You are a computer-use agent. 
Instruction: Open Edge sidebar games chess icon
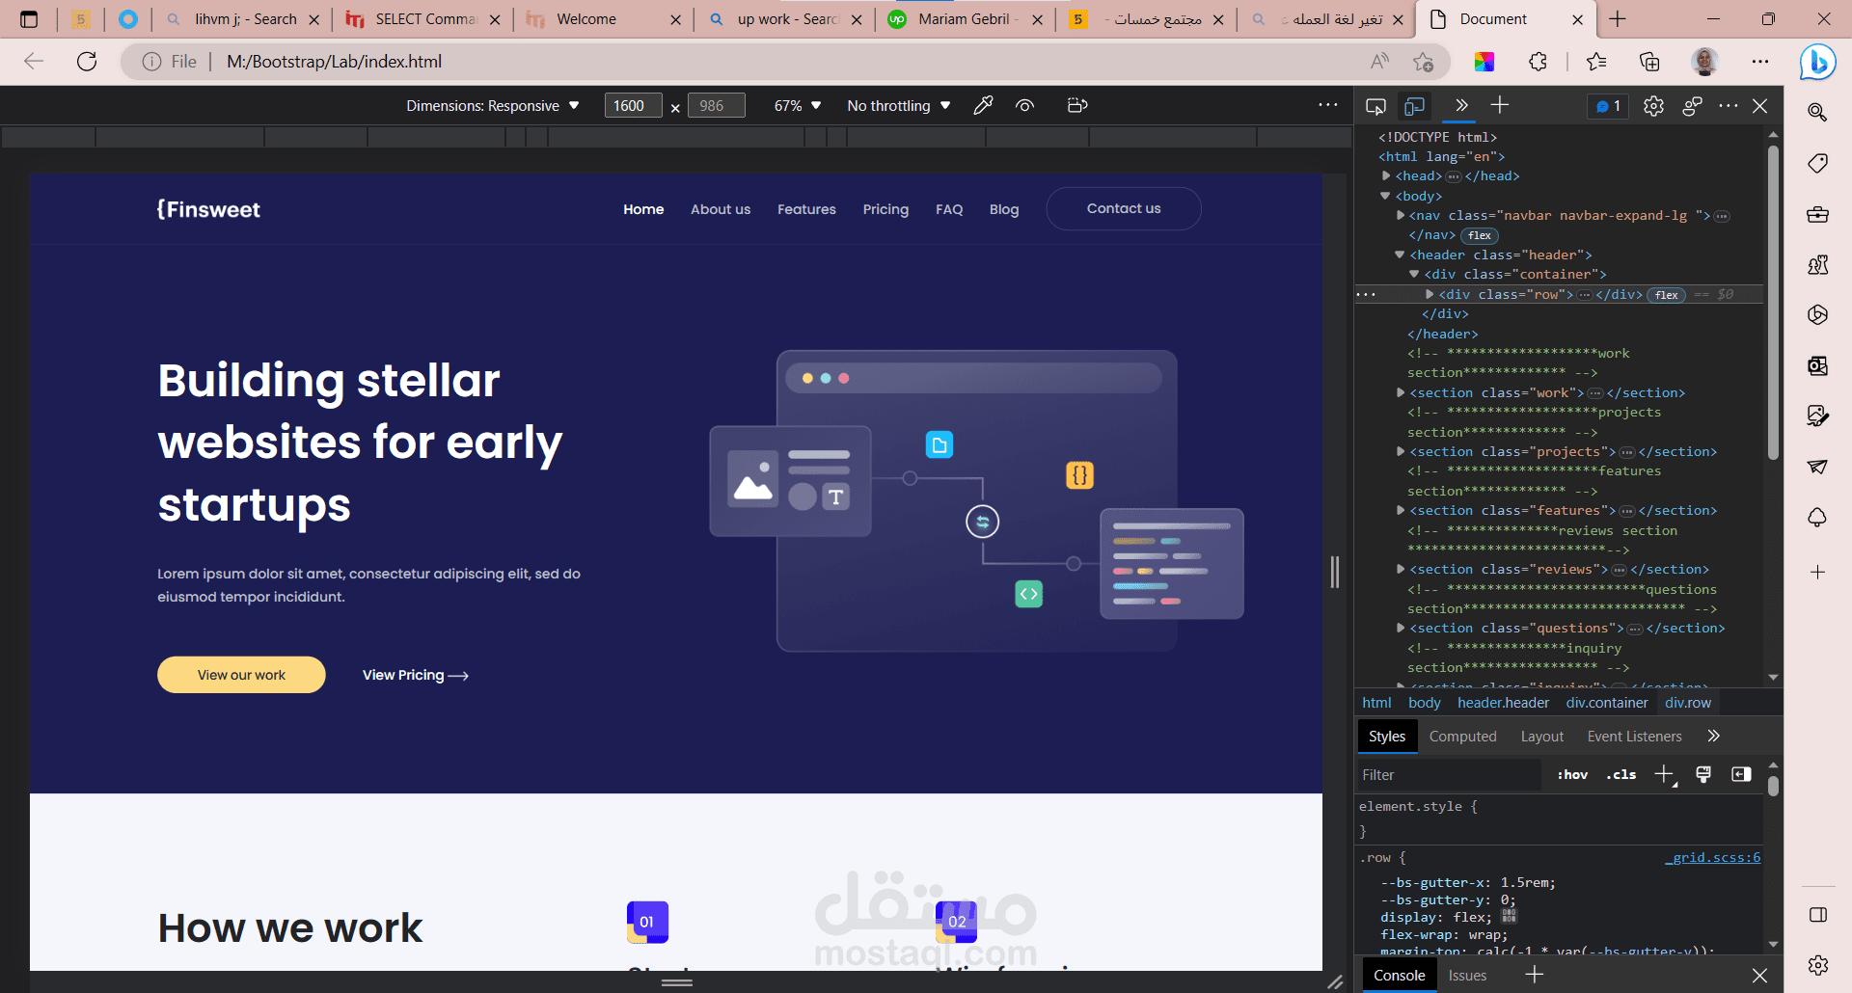(x=1817, y=265)
